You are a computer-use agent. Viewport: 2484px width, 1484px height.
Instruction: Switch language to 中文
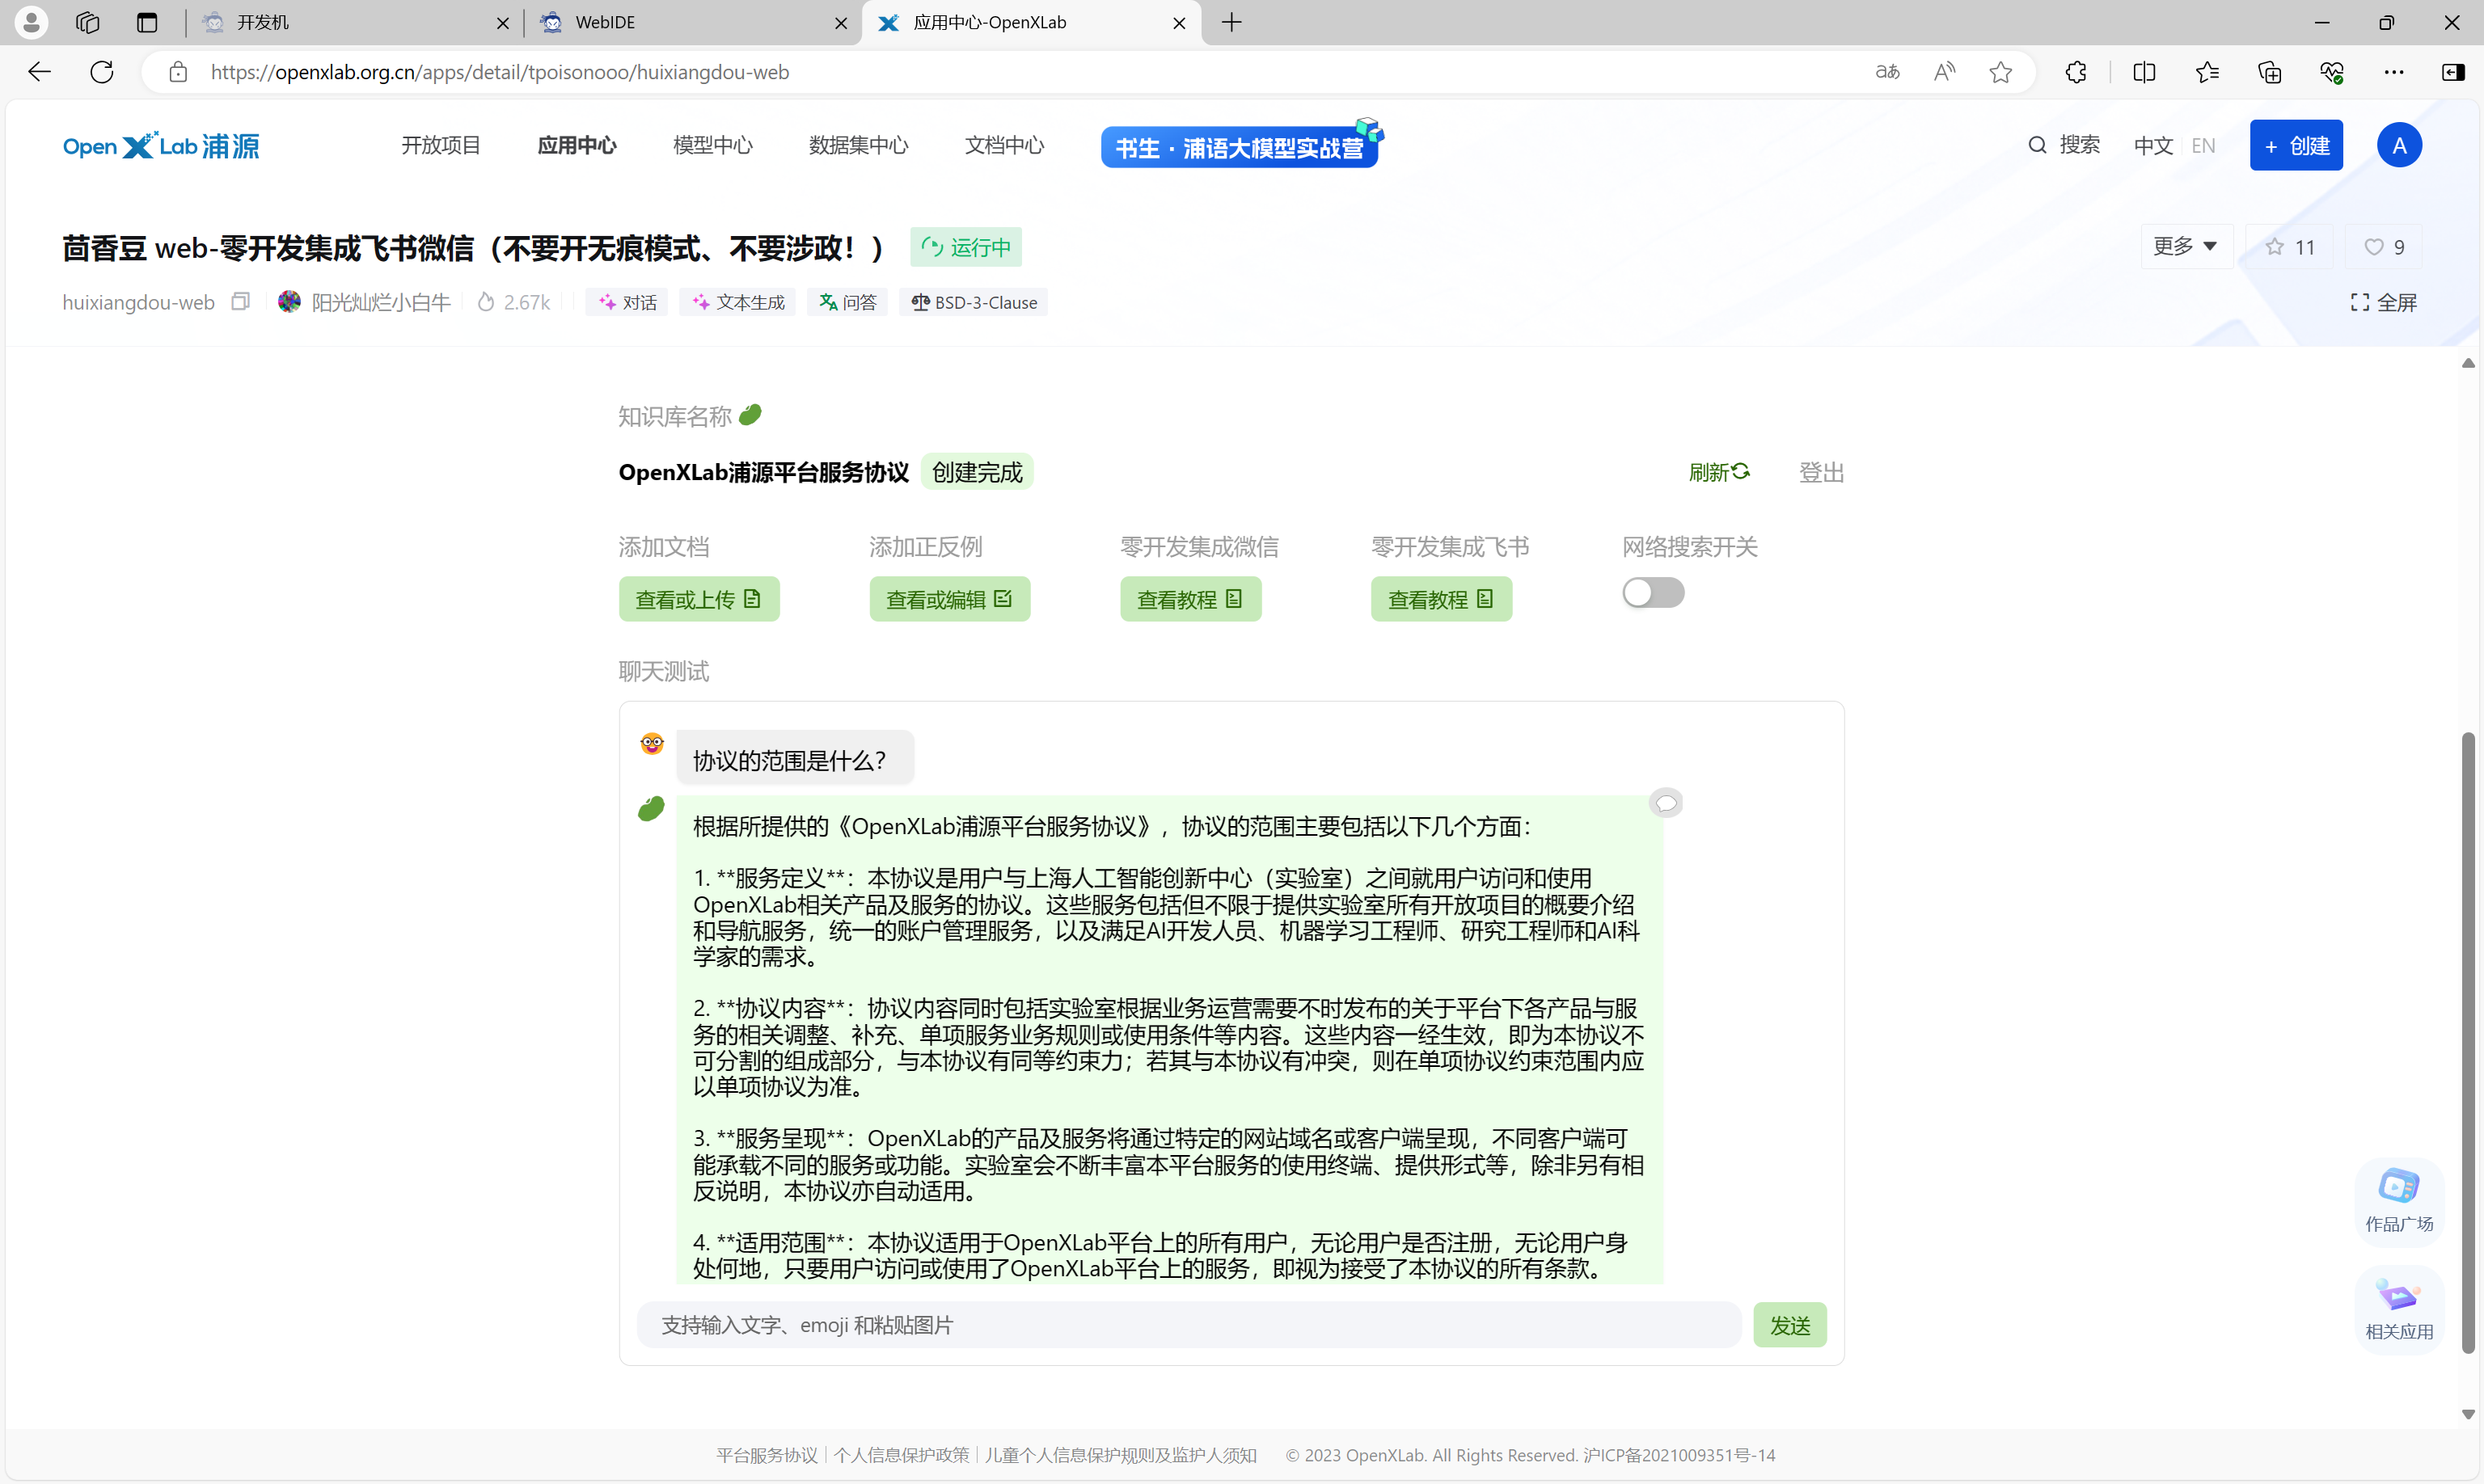[2152, 146]
